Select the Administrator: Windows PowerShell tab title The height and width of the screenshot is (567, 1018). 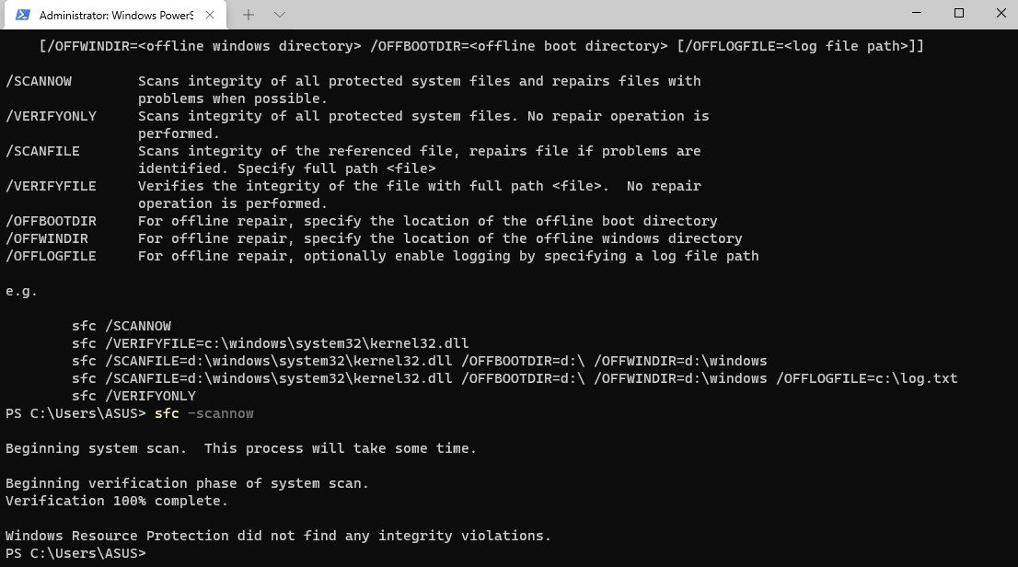[x=117, y=15]
